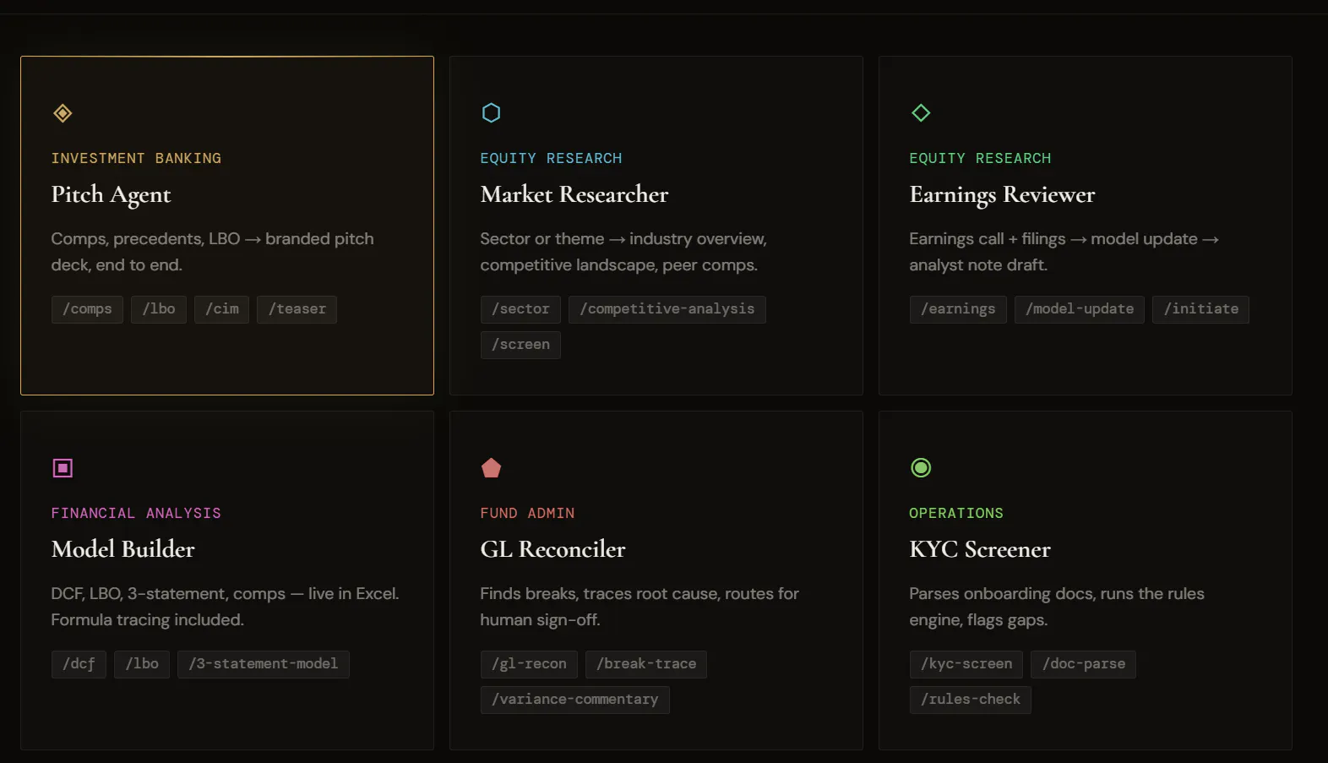This screenshot has width=1328, height=763.
Task: Choose the /screen command tag
Action: click(x=520, y=345)
